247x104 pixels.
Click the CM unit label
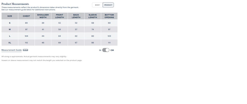112,50
